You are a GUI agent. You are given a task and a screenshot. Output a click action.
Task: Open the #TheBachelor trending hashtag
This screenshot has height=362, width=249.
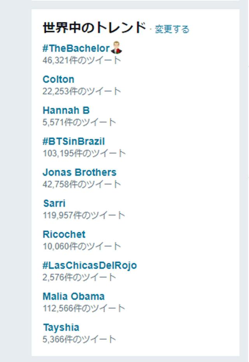[x=76, y=49]
